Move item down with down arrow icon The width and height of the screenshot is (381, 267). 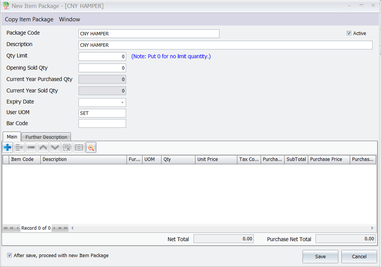click(55, 147)
